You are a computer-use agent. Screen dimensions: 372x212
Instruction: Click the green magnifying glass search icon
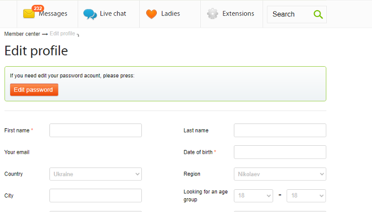(318, 14)
